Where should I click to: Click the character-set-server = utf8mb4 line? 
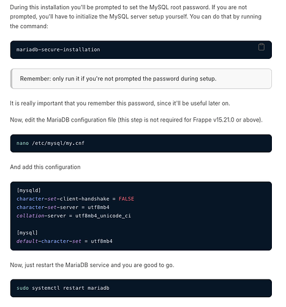point(63,208)
